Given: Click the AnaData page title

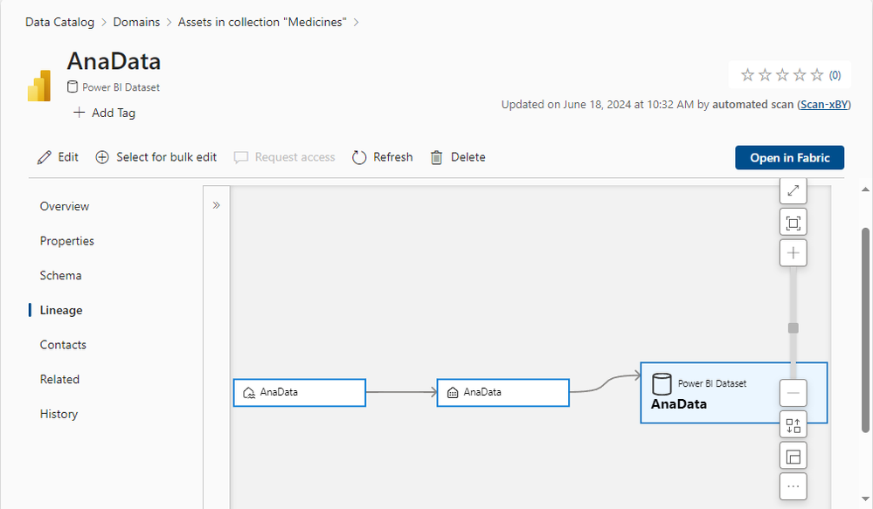Looking at the screenshot, I should tap(114, 61).
